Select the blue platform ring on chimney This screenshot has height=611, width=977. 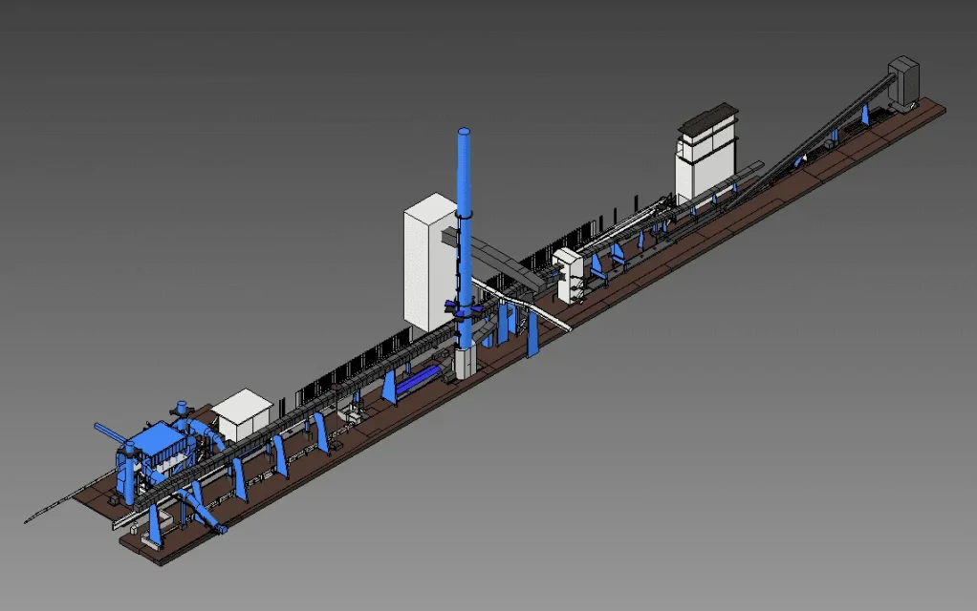coord(461,308)
